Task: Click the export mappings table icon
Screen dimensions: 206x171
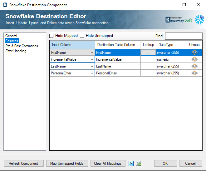Action: point(139,163)
